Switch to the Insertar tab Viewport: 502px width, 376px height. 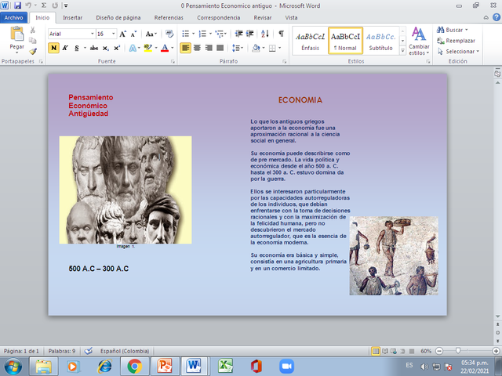pos(72,18)
